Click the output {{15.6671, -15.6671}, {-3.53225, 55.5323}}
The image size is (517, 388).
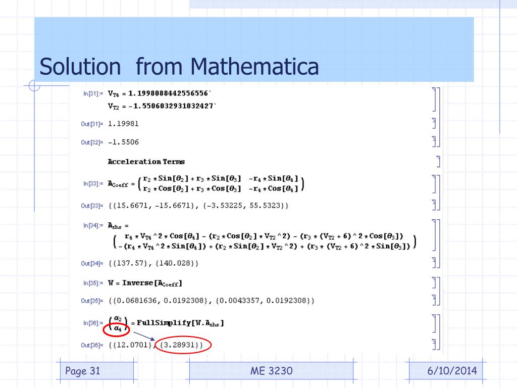pos(198,206)
